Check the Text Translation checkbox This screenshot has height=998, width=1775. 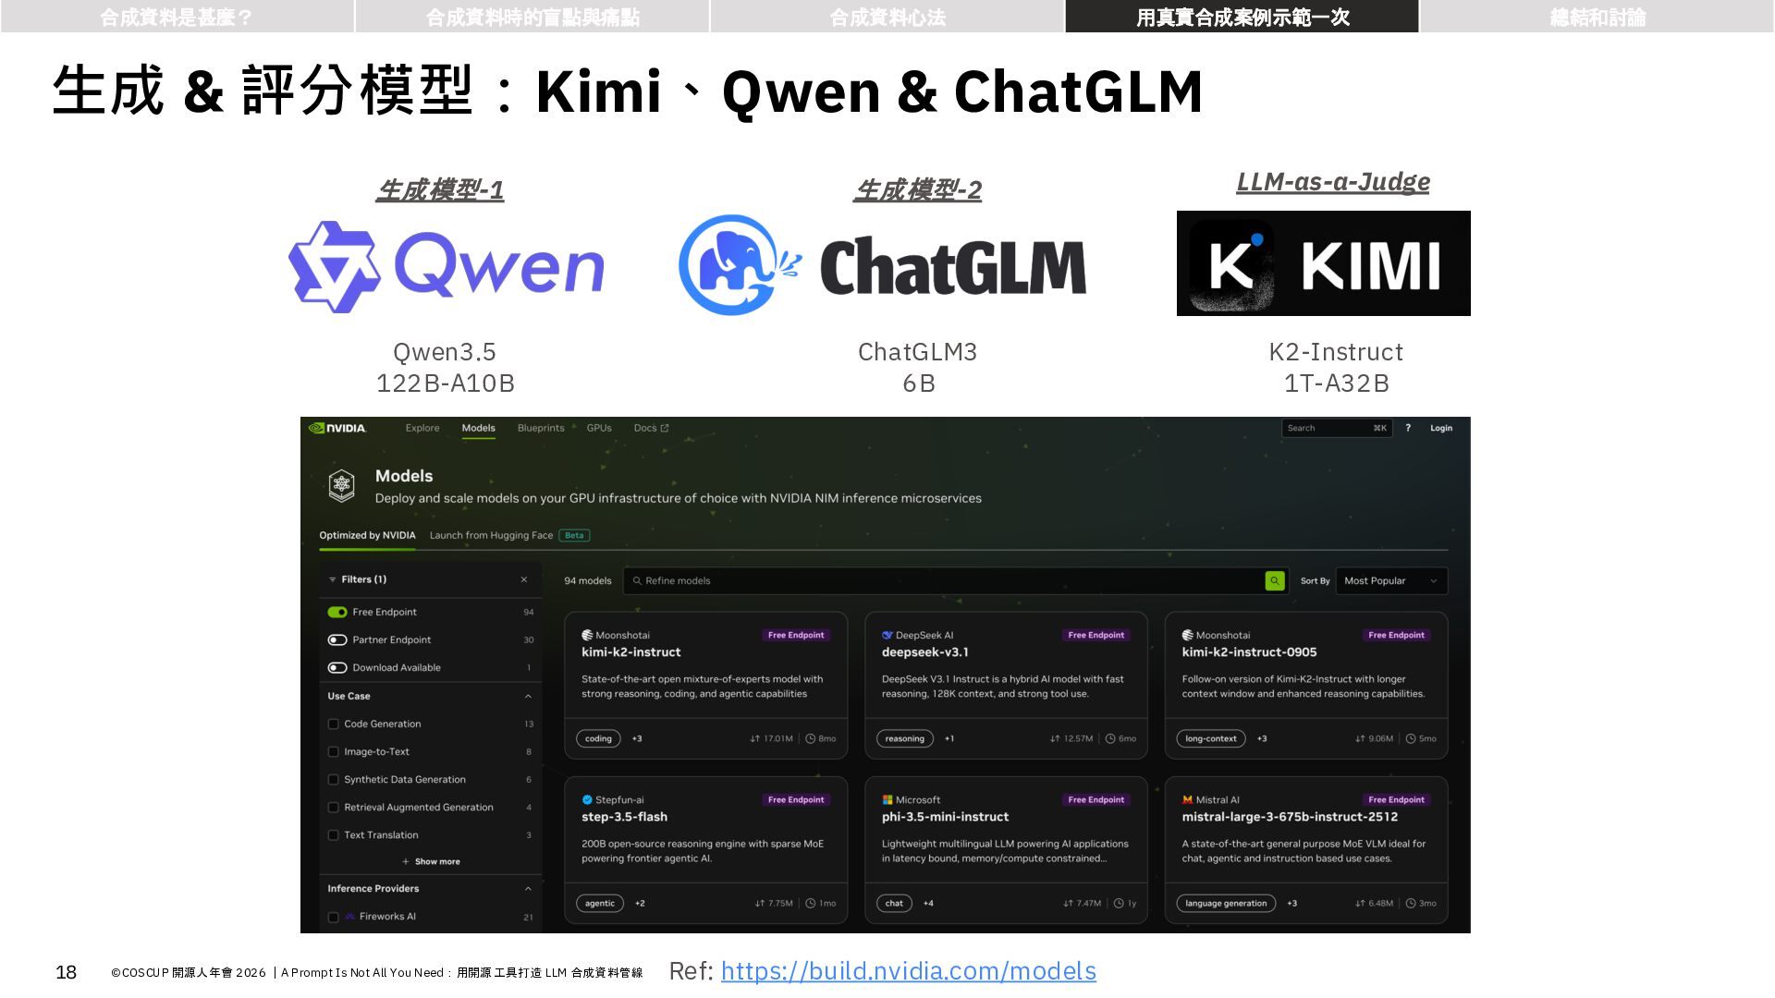pos(334,834)
